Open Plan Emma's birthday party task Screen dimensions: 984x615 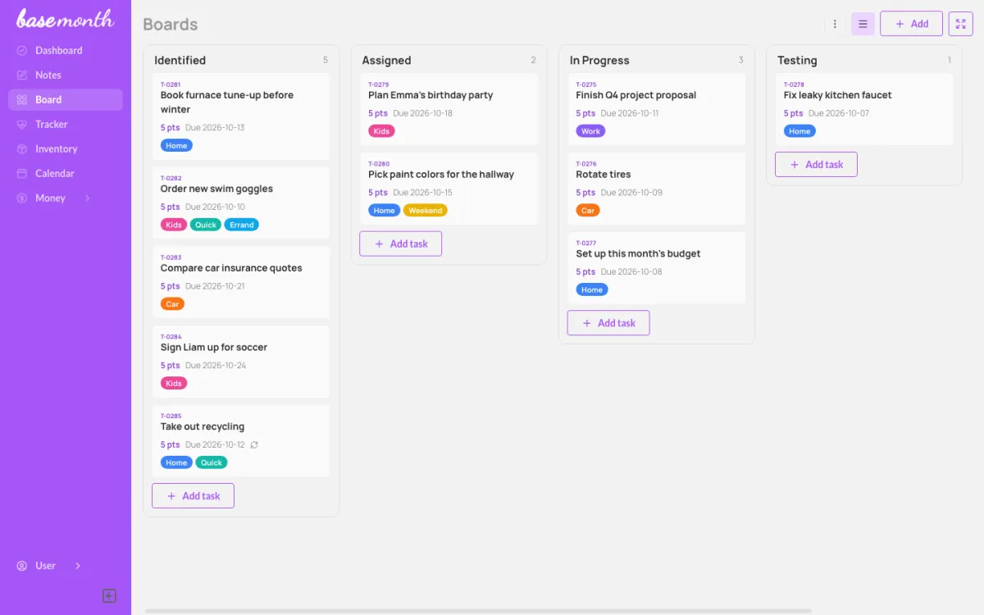[x=449, y=109]
